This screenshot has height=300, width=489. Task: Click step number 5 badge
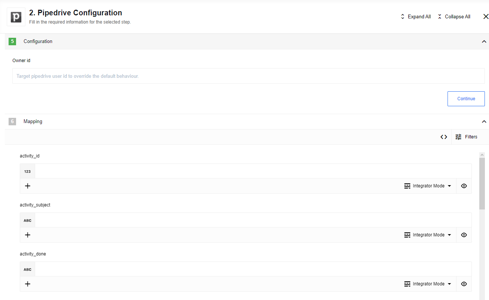(12, 42)
